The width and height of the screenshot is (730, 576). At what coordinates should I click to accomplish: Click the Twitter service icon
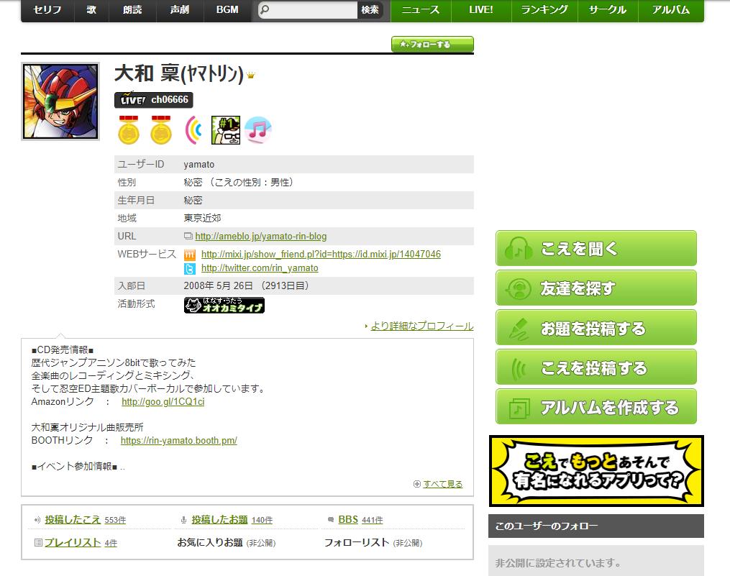point(189,269)
